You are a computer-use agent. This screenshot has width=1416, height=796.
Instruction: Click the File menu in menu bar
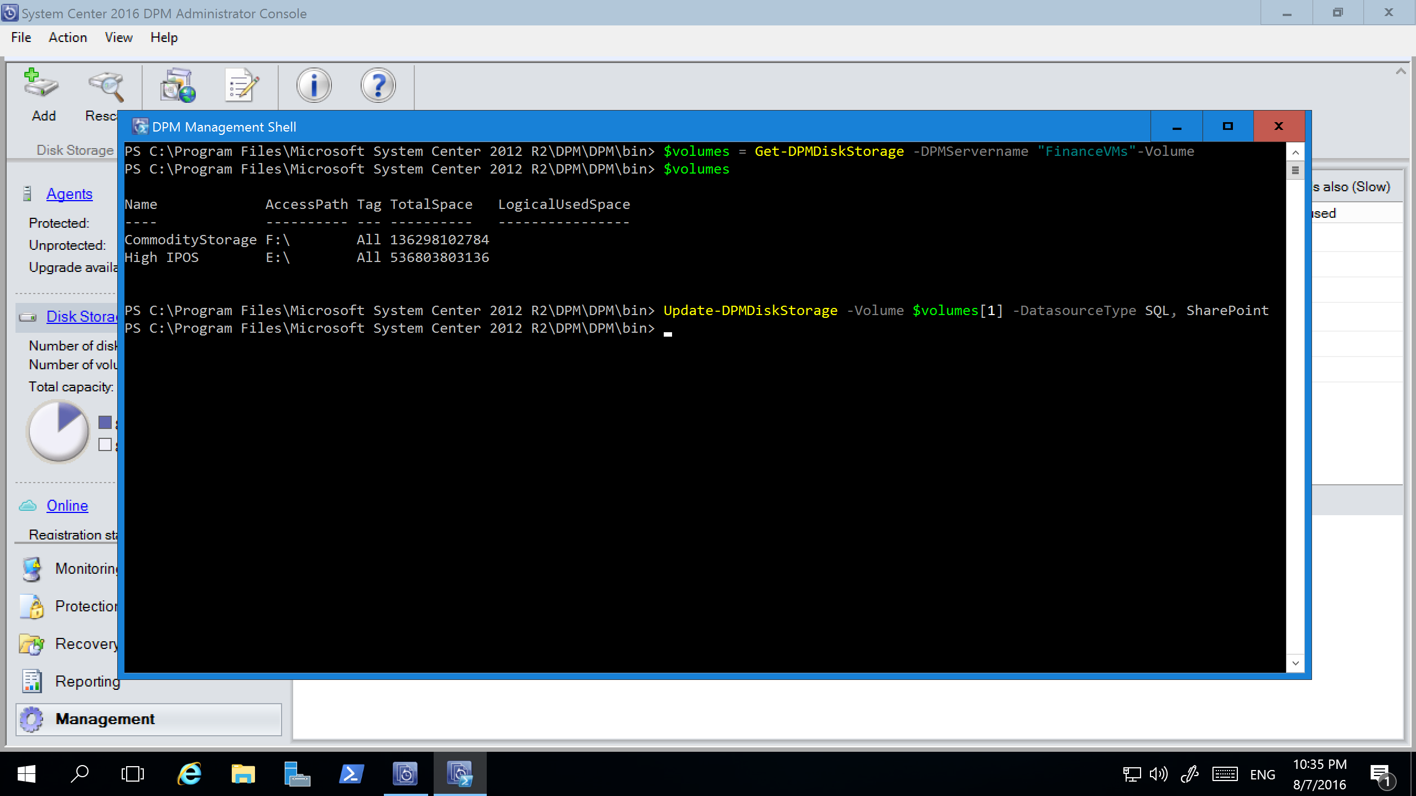tap(19, 37)
